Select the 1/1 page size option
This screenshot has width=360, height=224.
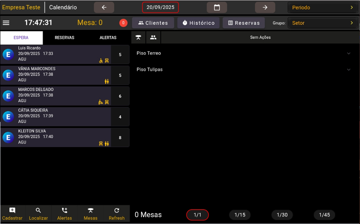point(197,215)
